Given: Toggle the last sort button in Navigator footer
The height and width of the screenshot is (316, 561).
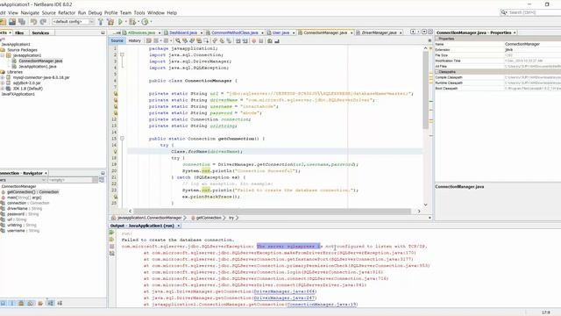Looking at the screenshot, I should (60, 304).
